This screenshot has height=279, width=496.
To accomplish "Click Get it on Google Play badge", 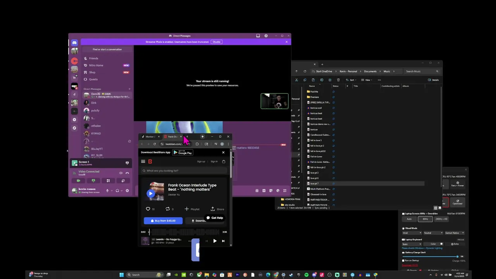I will tap(183, 153).
